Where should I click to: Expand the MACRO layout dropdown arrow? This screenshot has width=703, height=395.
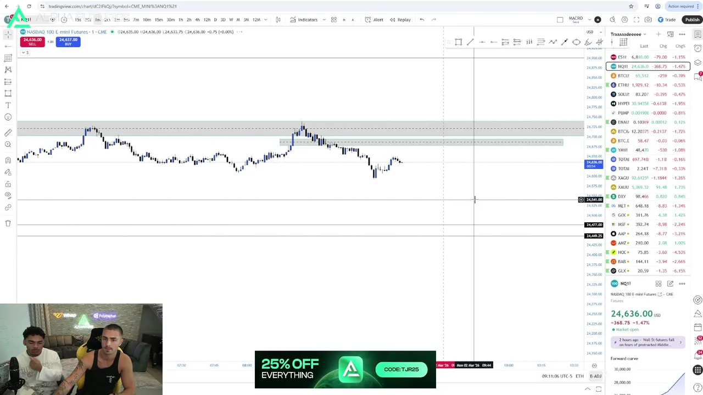pyautogui.click(x=589, y=20)
